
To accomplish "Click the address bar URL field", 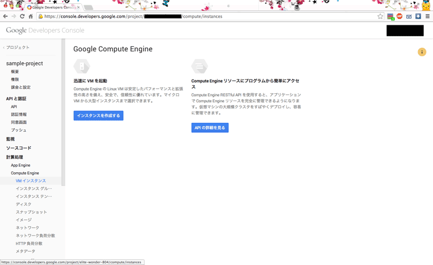I will point(210,16).
